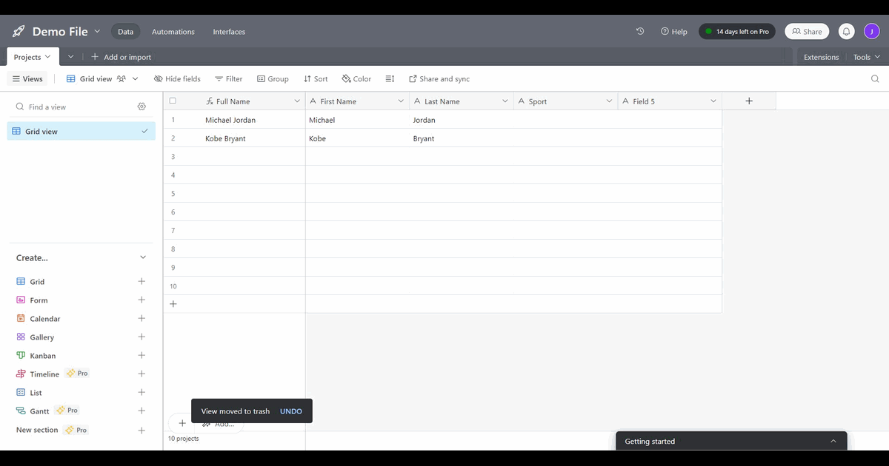Add a new Timeline view plus
The width and height of the screenshot is (889, 466).
coord(141,374)
